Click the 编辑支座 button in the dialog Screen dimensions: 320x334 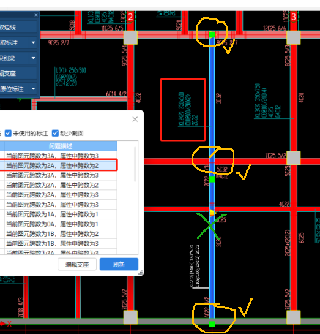[x=77, y=264]
